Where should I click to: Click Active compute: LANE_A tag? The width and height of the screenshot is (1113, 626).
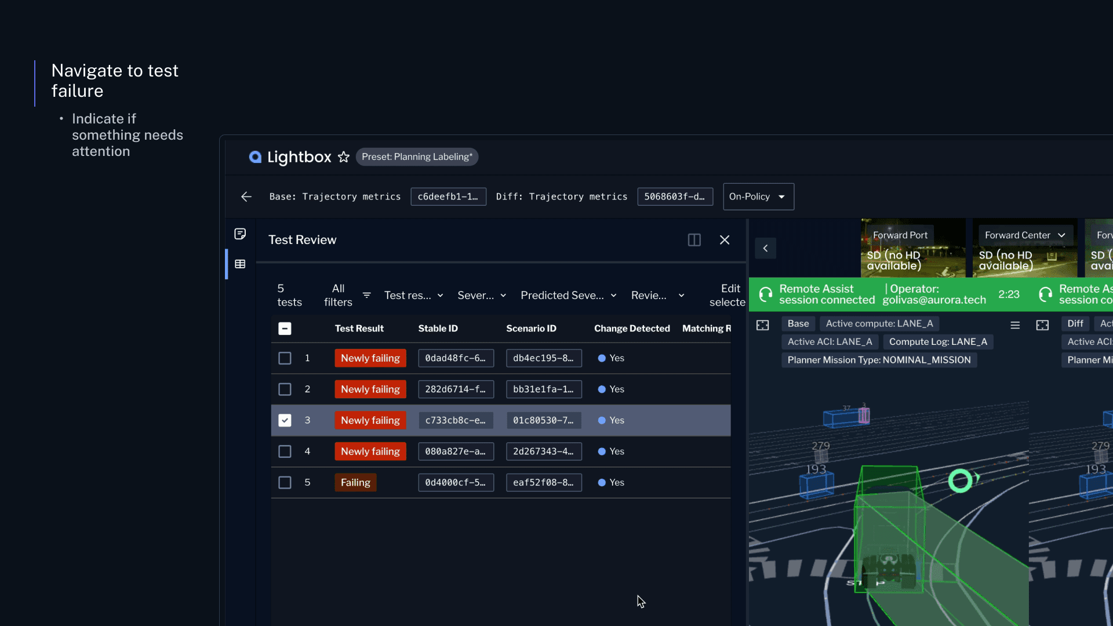879,324
